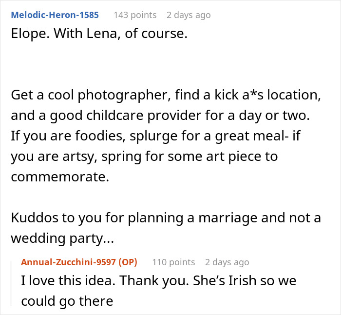Click the reply's "2 days ago" timestamp
This screenshot has width=341, height=315.
click(227, 262)
